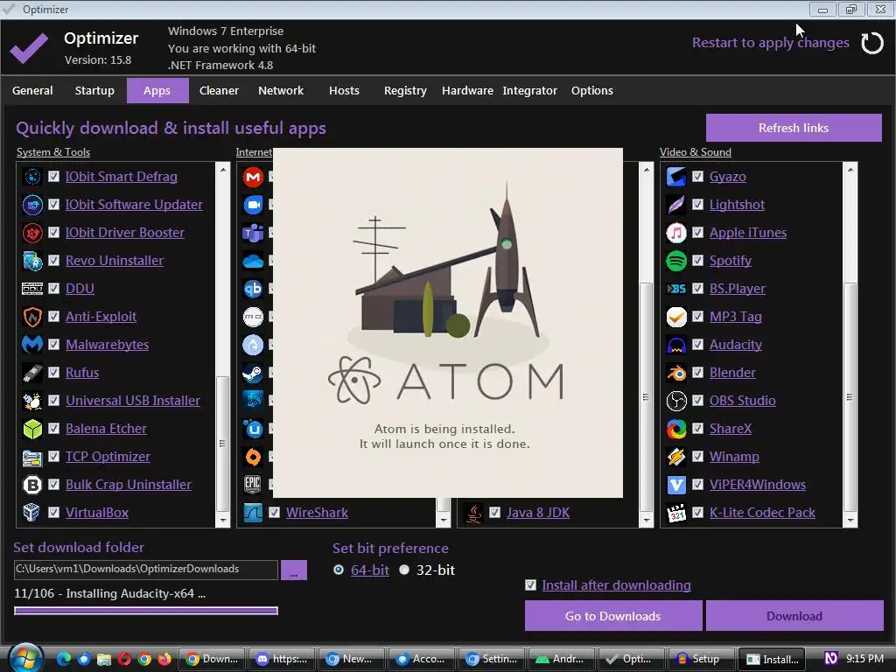Click the download folder path field
Image resolution: width=896 pixels, height=672 pixels.
(146, 569)
